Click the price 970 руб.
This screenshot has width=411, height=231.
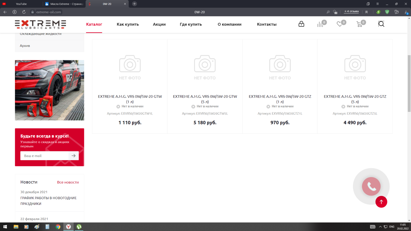[280, 123]
